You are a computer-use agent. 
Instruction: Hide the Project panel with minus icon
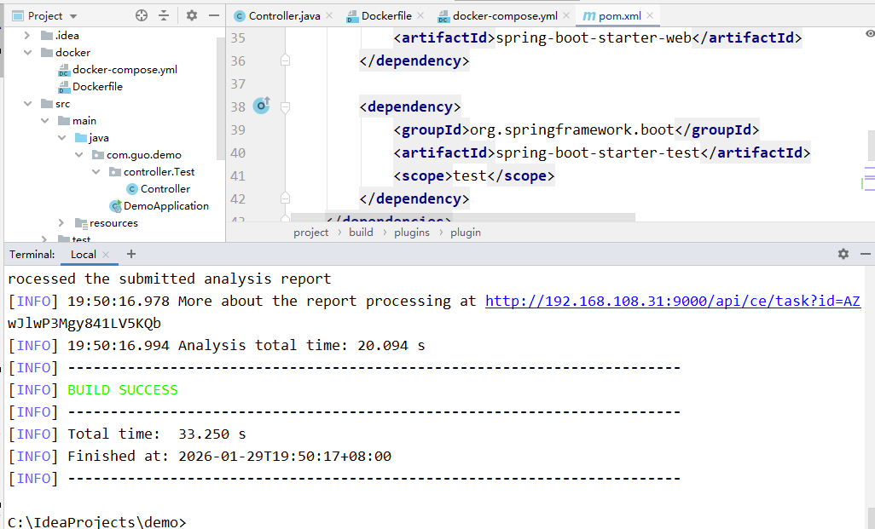tap(214, 15)
